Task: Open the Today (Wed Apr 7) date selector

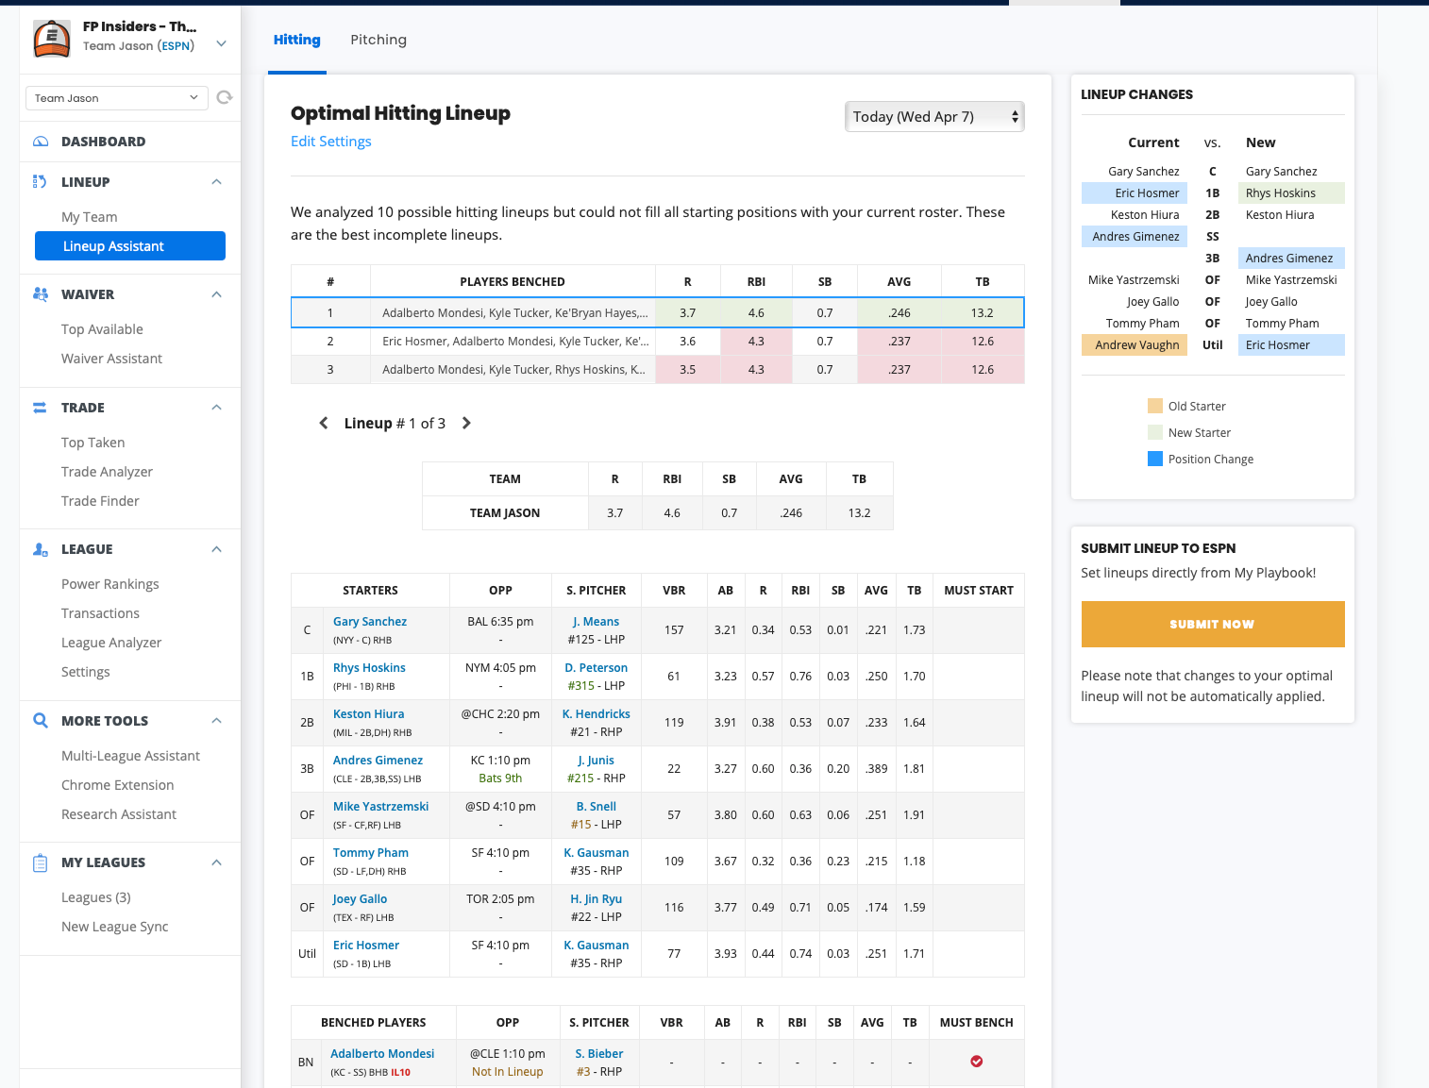Action: (934, 116)
